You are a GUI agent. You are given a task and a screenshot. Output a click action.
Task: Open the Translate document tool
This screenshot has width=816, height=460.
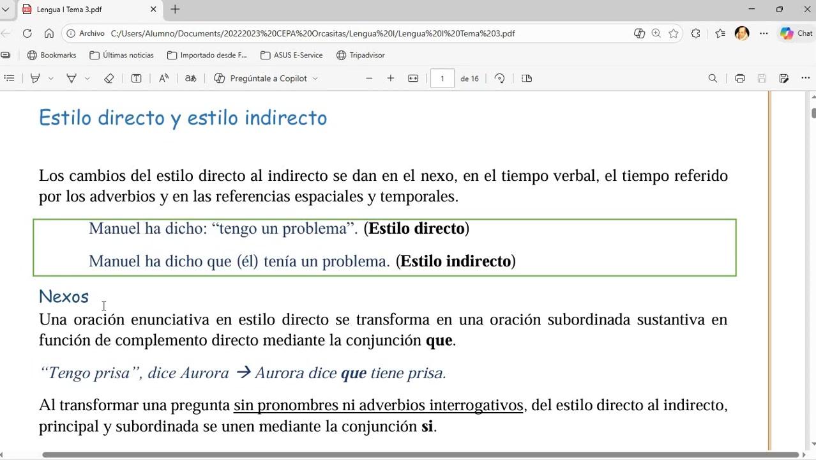click(x=190, y=78)
